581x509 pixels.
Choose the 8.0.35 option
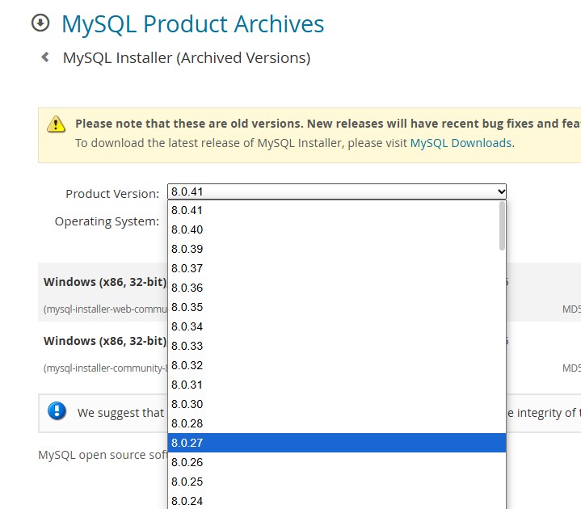tap(337, 307)
